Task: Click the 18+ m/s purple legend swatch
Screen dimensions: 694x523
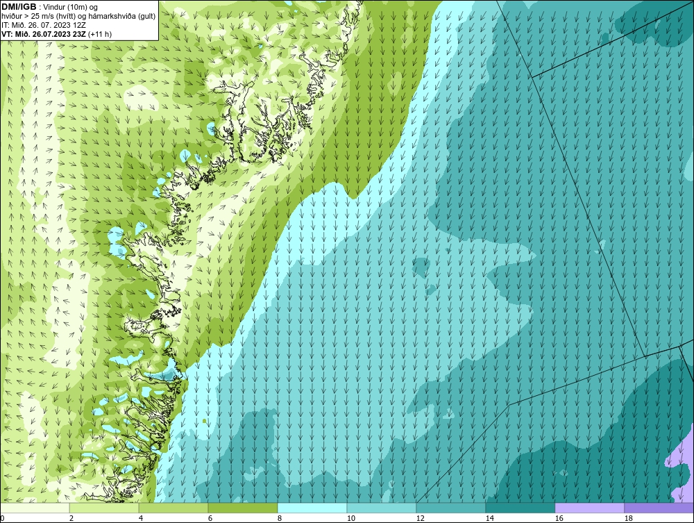Action: coord(659,508)
